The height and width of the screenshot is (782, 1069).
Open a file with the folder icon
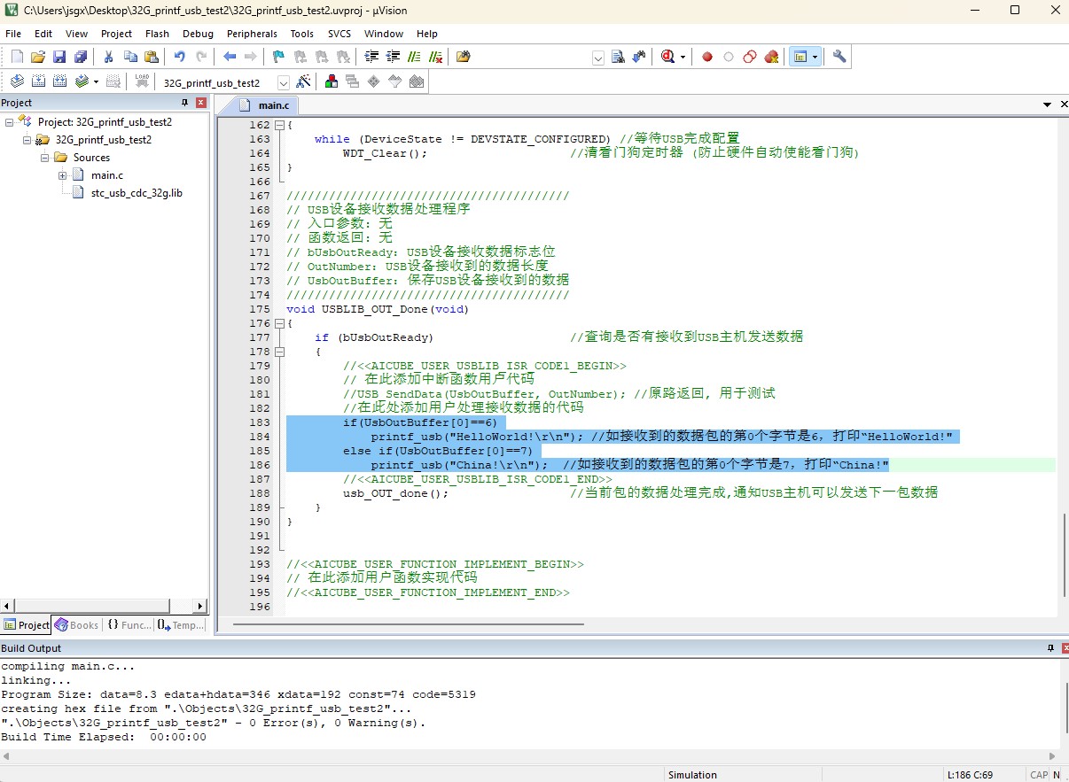38,57
